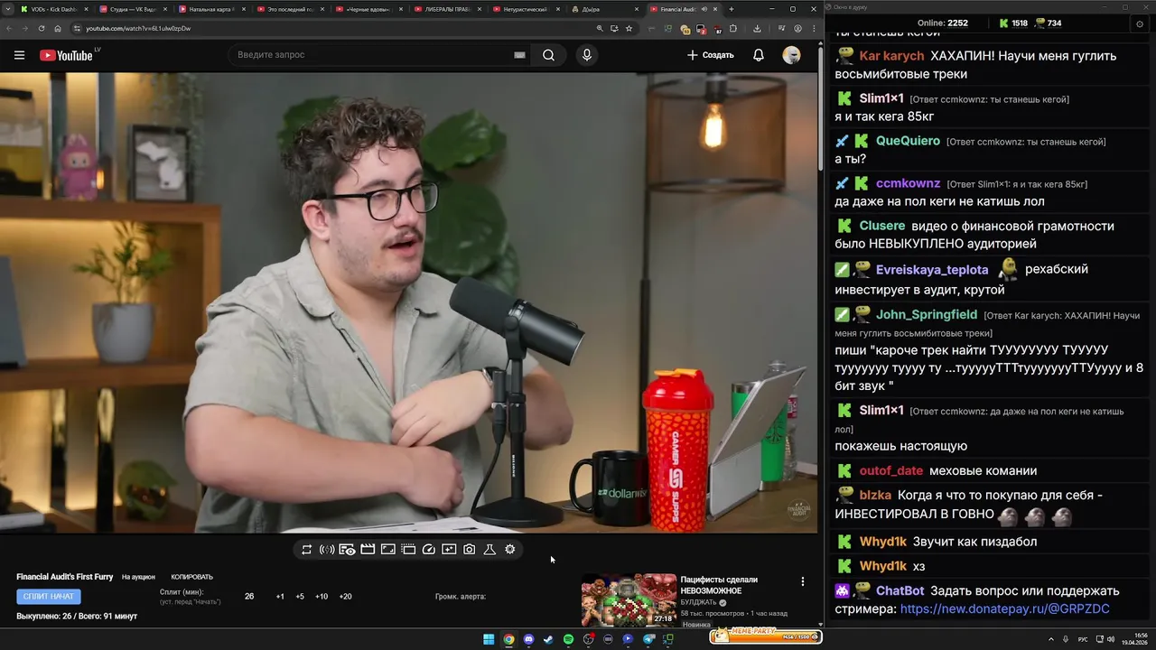Screen dimensions: 1156x650
Task: Add +5 minutes to split
Action: 300,597
